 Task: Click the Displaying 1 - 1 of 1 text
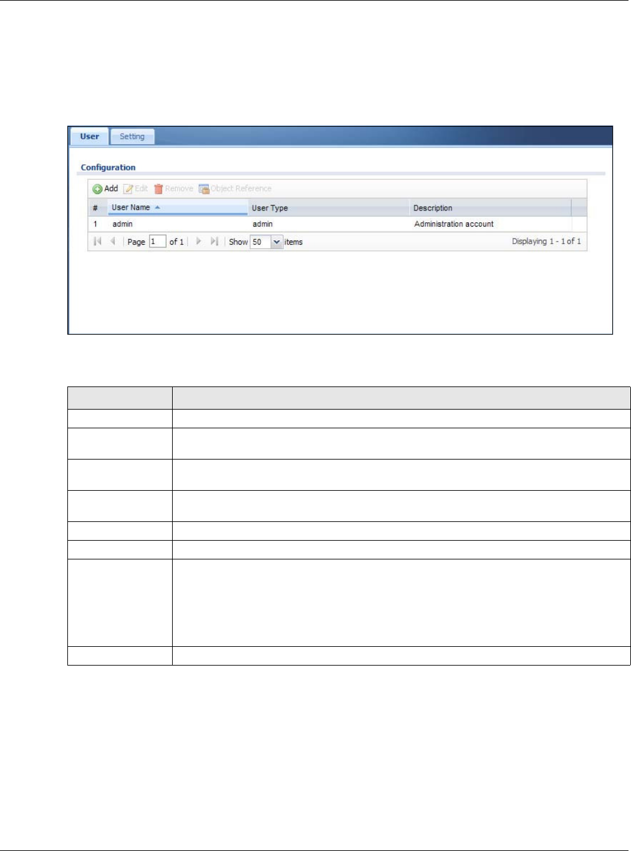[546, 242]
